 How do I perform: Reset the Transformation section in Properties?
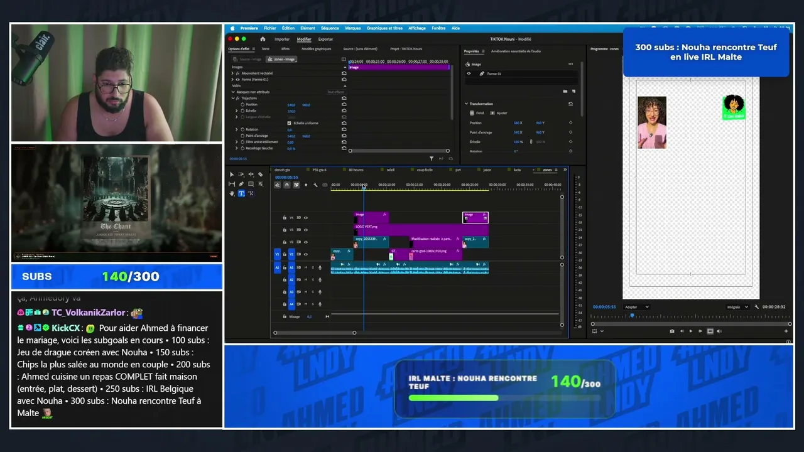pos(570,104)
